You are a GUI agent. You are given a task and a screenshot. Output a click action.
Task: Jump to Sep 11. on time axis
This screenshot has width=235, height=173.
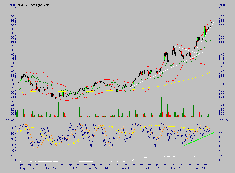coord(127,168)
